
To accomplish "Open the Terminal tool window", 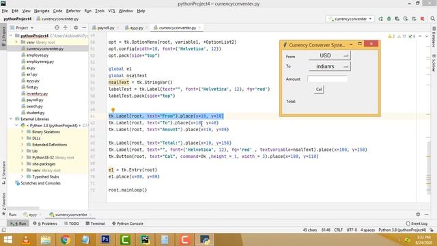I will pyautogui.click(x=96, y=223).
